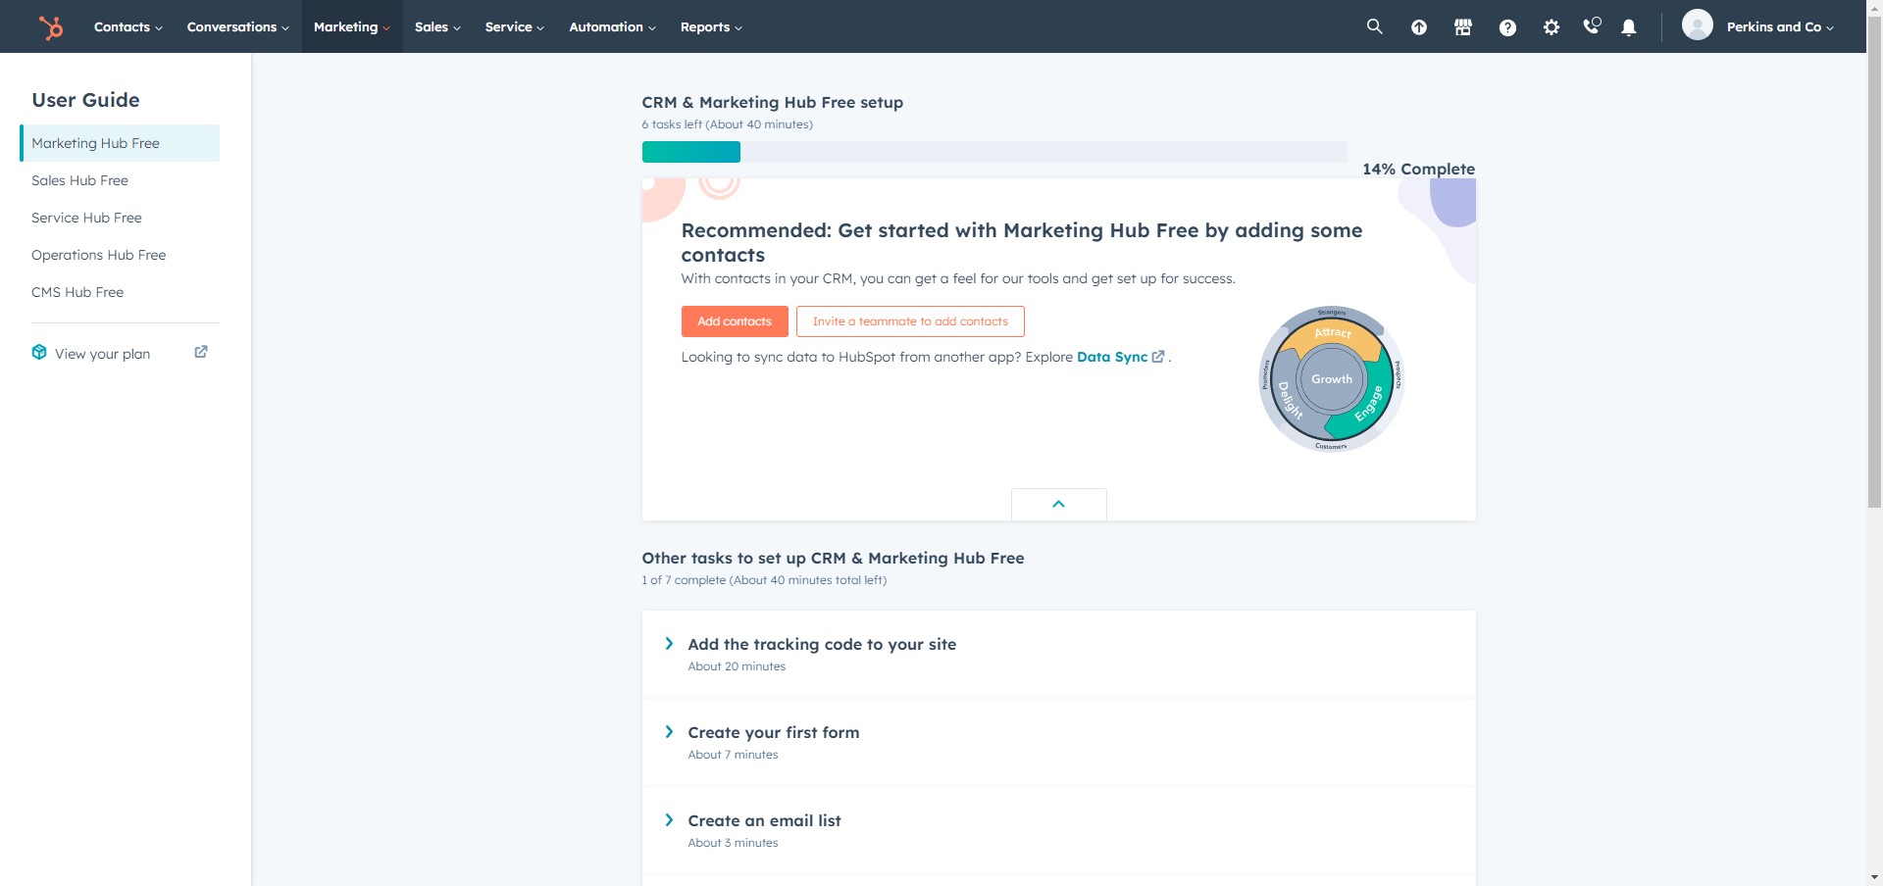The width and height of the screenshot is (1883, 886).
Task: Click the HubSpot sprocket logo
Action: tap(51, 27)
